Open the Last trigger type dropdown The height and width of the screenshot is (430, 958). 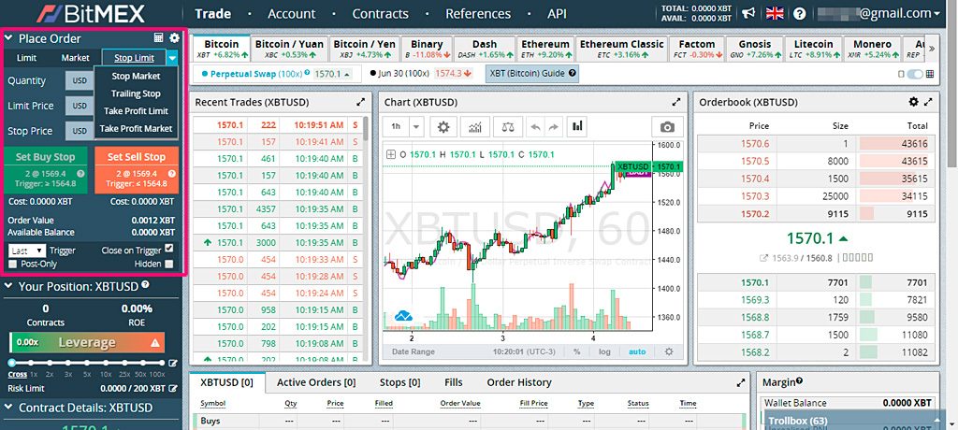27,251
